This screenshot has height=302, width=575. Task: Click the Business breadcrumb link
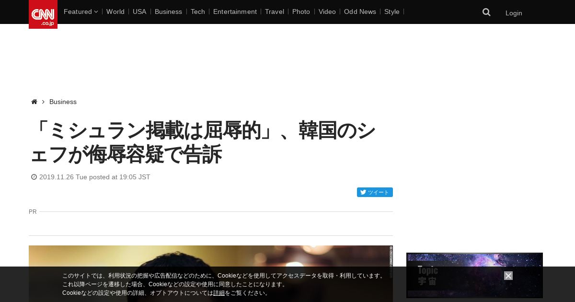63,102
